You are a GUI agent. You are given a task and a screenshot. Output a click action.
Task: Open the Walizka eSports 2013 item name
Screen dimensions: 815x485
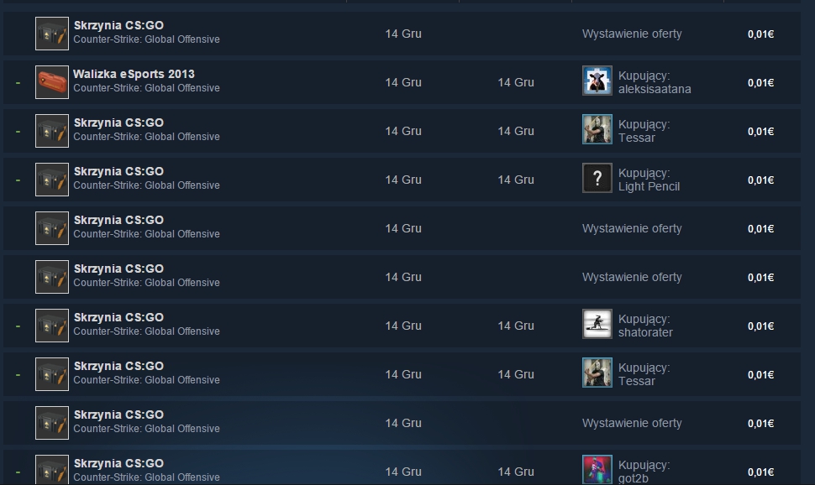tap(134, 74)
